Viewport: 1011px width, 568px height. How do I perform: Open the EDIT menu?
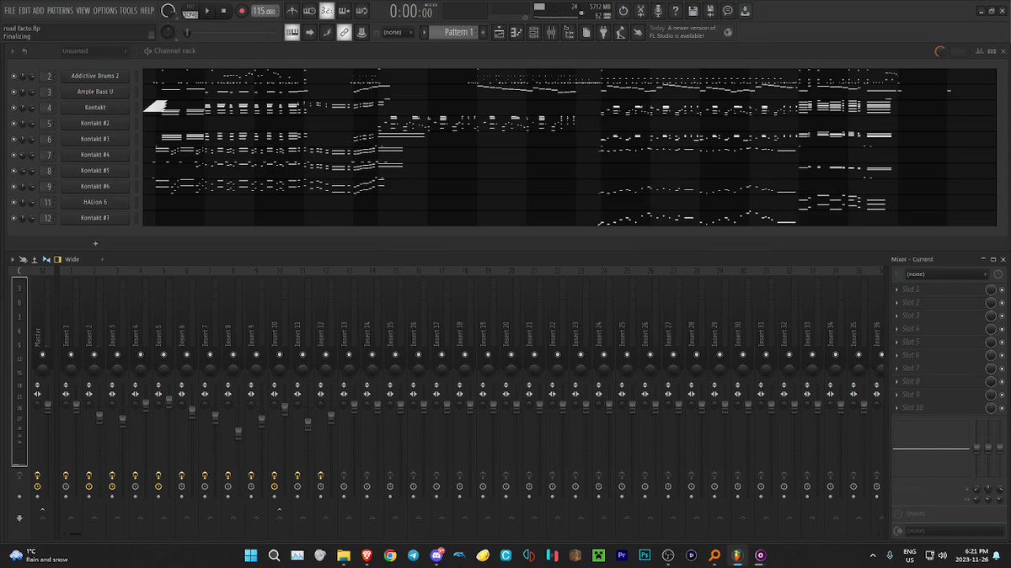point(25,10)
